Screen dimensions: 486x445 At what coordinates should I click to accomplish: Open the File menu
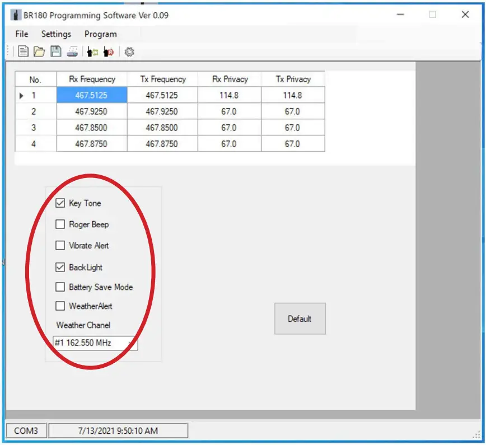[x=22, y=34]
